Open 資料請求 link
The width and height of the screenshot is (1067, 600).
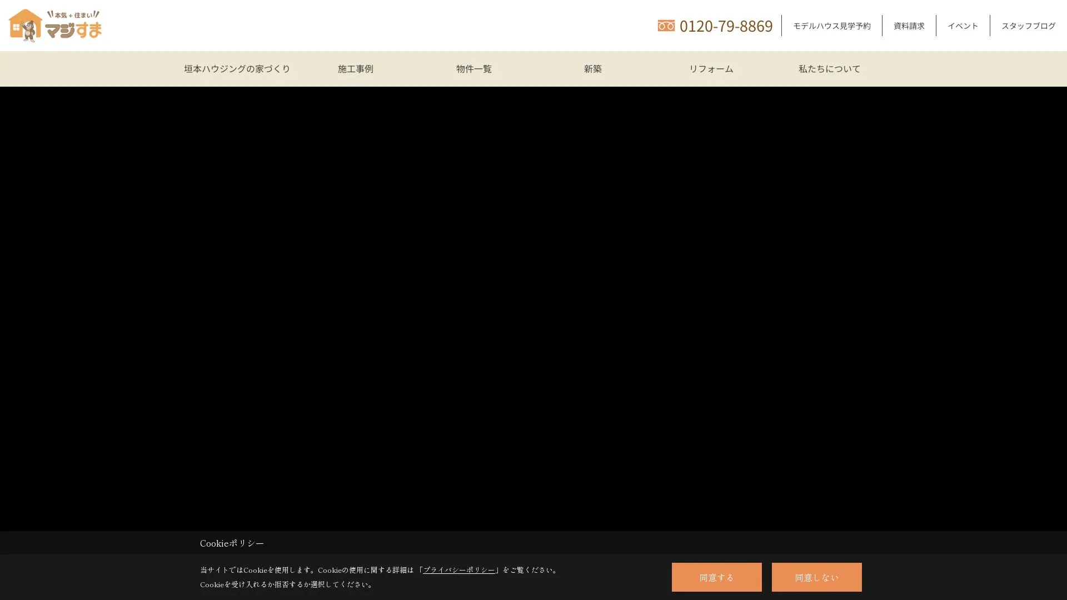coord(909,26)
